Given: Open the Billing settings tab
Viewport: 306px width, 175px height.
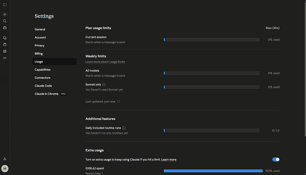Looking at the screenshot, I should pos(54,54).
